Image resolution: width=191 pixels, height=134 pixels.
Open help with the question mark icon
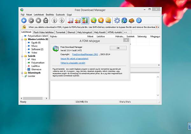[139, 20]
